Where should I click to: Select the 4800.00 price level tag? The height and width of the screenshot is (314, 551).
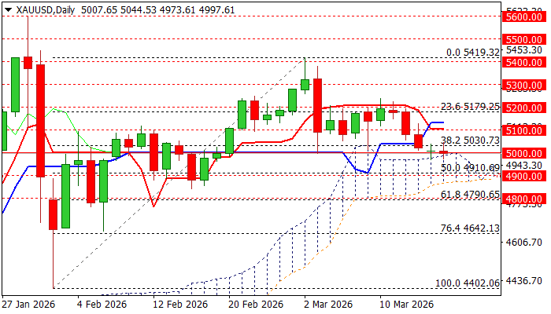pos(525,199)
